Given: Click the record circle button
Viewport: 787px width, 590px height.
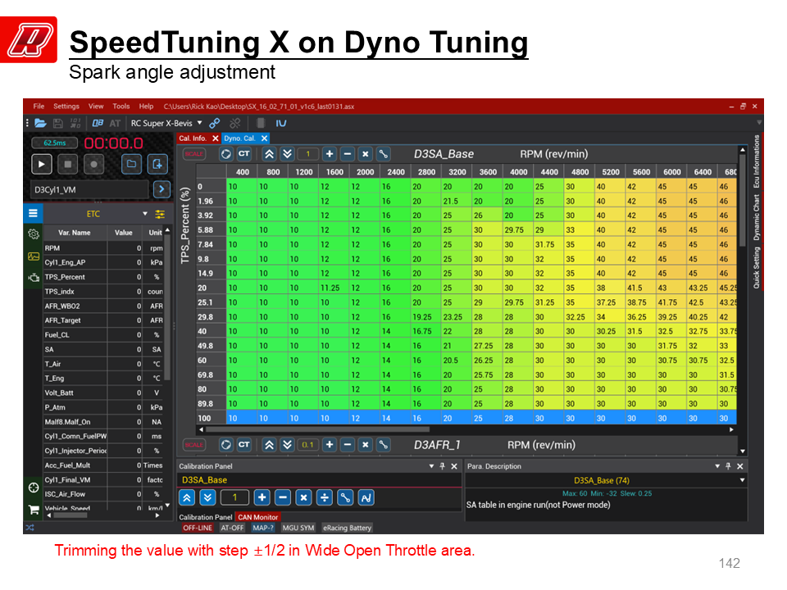Looking at the screenshot, I should (93, 164).
